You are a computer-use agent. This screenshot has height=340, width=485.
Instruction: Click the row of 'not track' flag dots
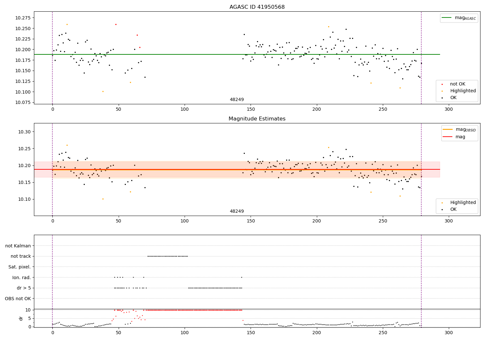[167, 256]
